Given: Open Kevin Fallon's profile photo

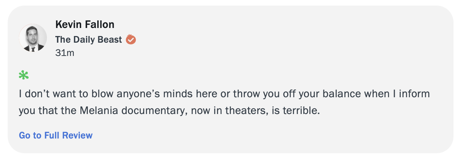Looking at the screenshot, I should [x=33, y=38].
